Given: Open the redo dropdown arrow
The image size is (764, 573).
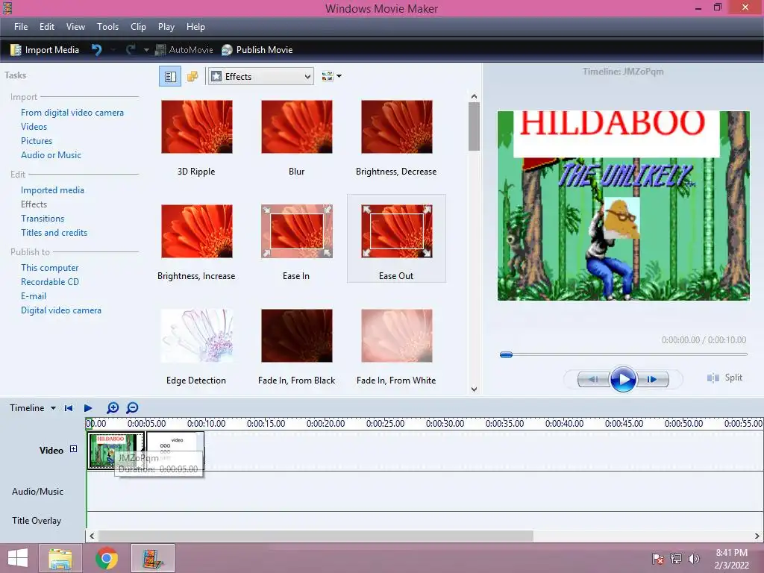Looking at the screenshot, I should coord(145,50).
